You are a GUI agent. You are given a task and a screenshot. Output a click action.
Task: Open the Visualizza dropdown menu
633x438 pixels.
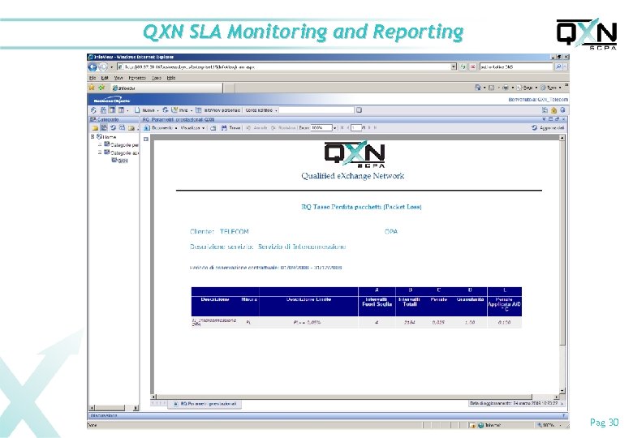click(203, 128)
